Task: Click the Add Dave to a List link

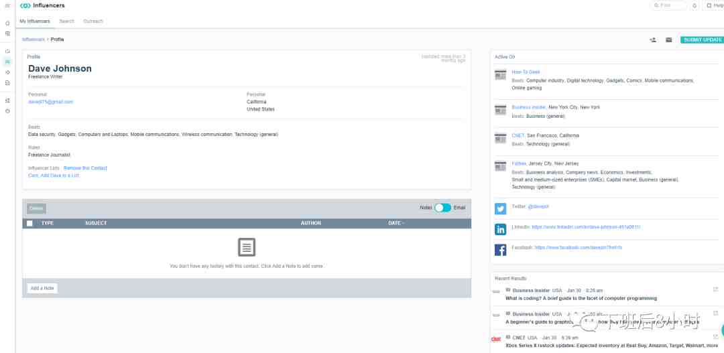Action: 60,175
